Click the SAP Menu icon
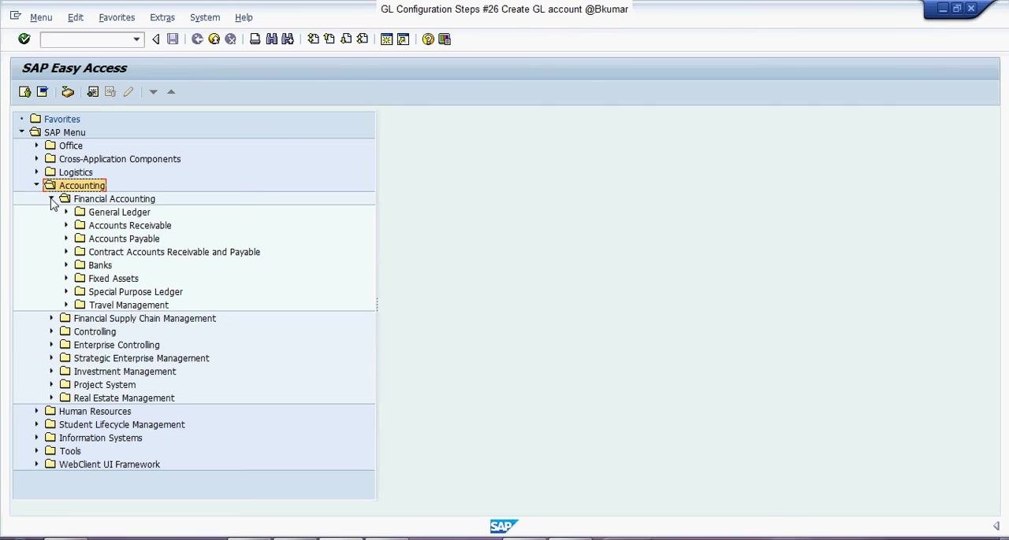The image size is (1009, 540). pos(43,92)
